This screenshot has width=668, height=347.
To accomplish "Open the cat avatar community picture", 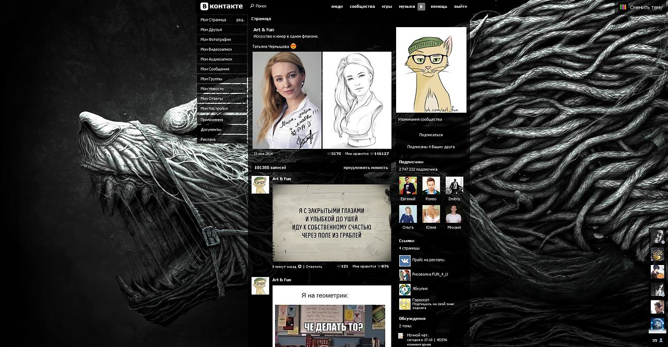I will [431, 70].
